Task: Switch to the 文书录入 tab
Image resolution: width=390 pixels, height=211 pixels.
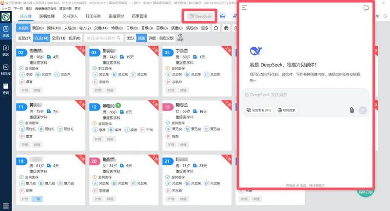Action: (x=70, y=17)
